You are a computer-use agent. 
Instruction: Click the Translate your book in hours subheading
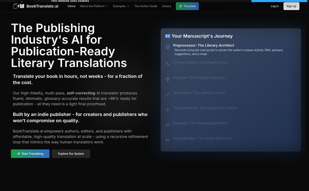78,79
